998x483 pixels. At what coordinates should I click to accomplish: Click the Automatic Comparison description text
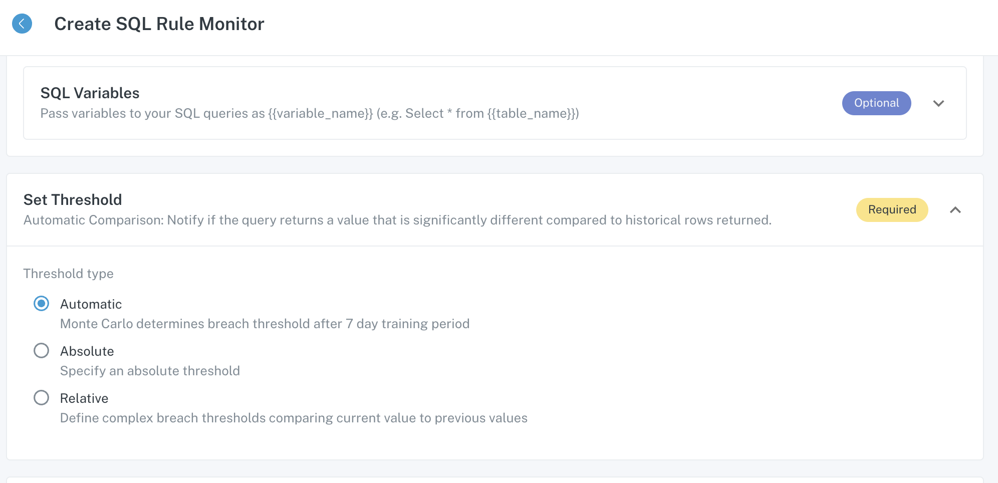pyautogui.click(x=397, y=220)
